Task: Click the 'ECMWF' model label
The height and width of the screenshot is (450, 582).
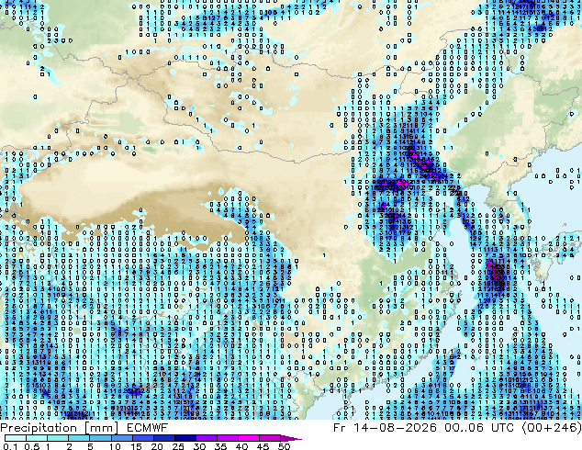Action: (148, 428)
